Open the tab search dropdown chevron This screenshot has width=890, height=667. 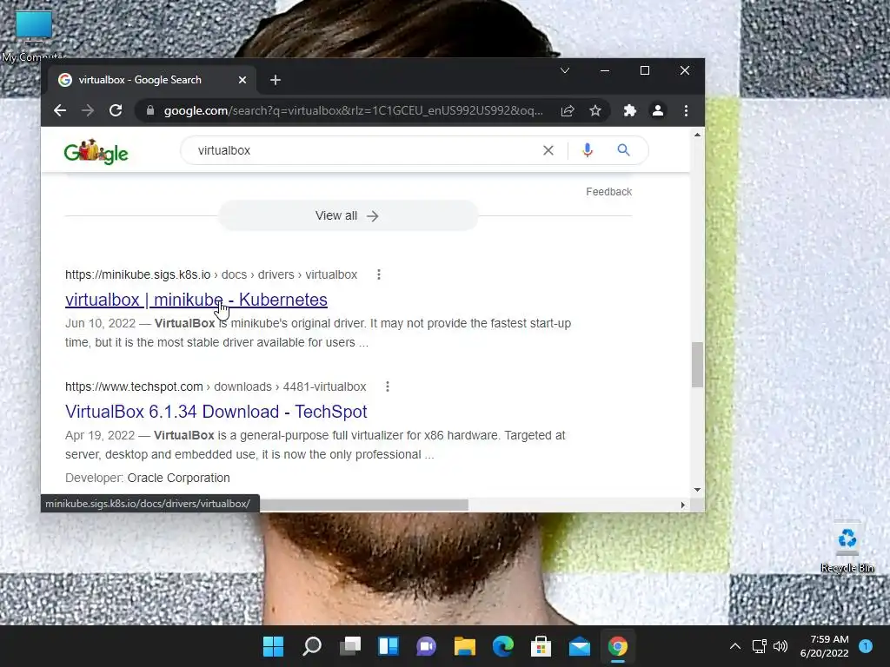tap(565, 70)
